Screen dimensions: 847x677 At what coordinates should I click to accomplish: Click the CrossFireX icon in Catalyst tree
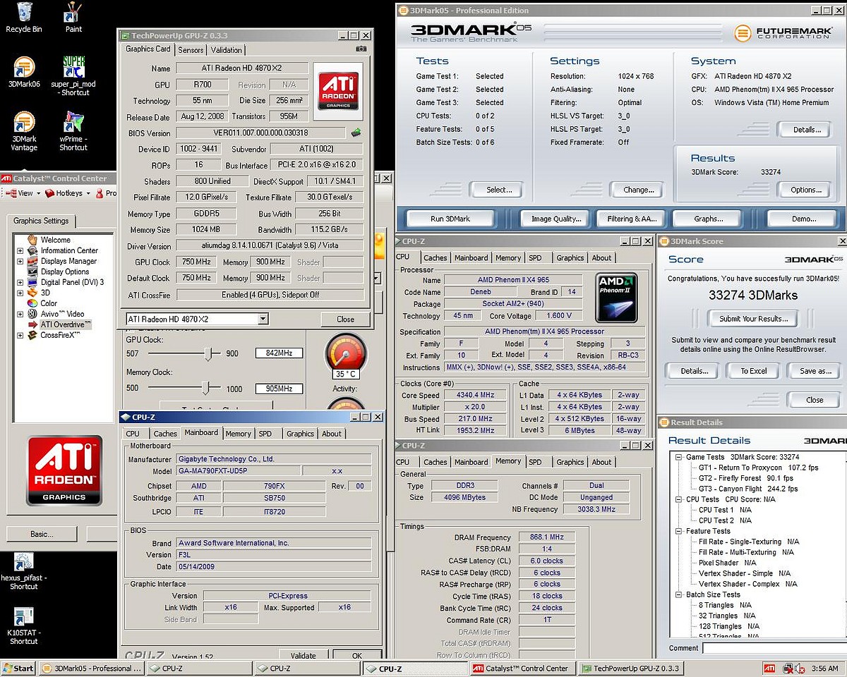pos(32,335)
